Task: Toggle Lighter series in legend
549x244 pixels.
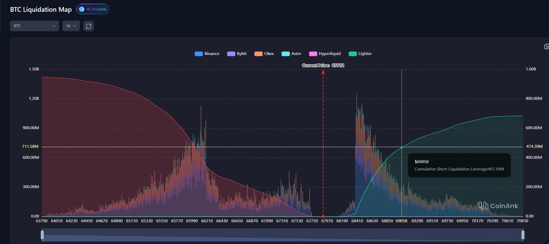Action: [360, 54]
